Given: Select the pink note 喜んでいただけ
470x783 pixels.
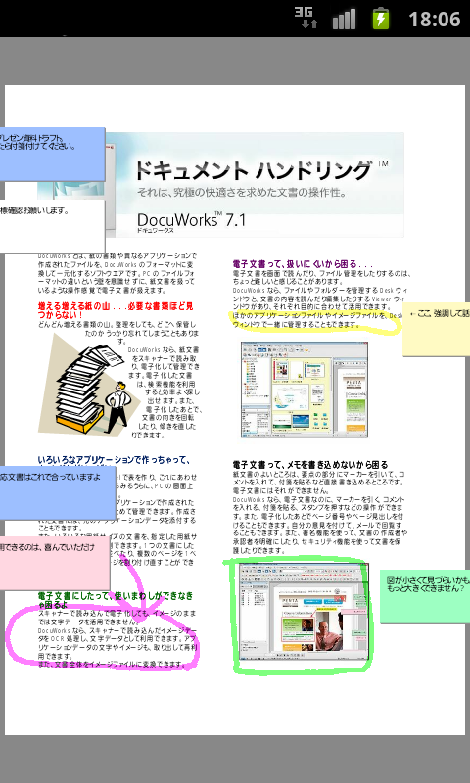Looking at the screenshot, I should coord(55,563).
